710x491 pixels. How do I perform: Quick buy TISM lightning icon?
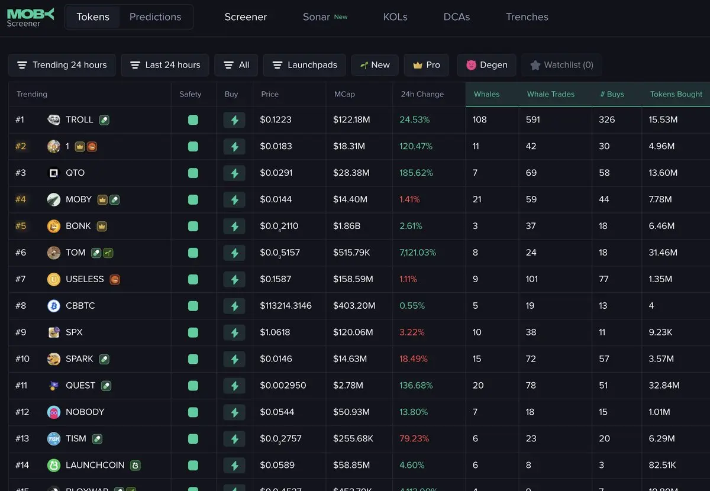pos(234,440)
